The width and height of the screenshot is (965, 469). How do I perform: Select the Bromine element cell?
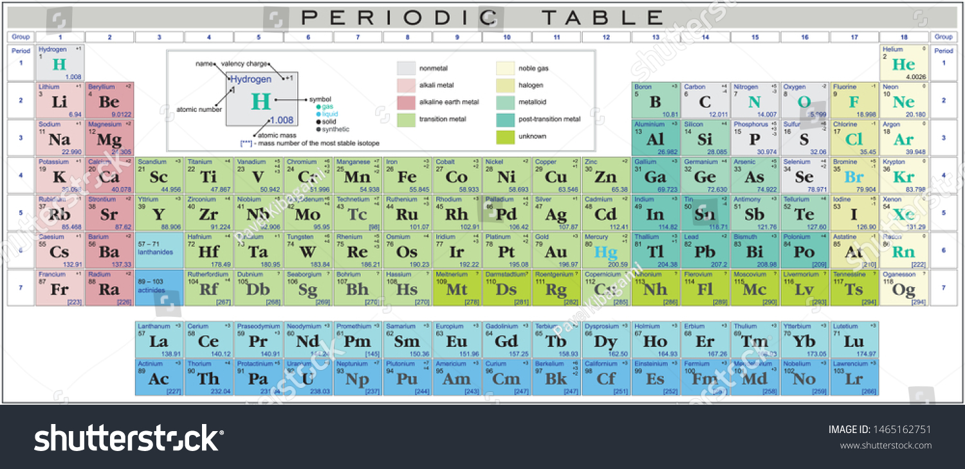click(x=854, y=175)
